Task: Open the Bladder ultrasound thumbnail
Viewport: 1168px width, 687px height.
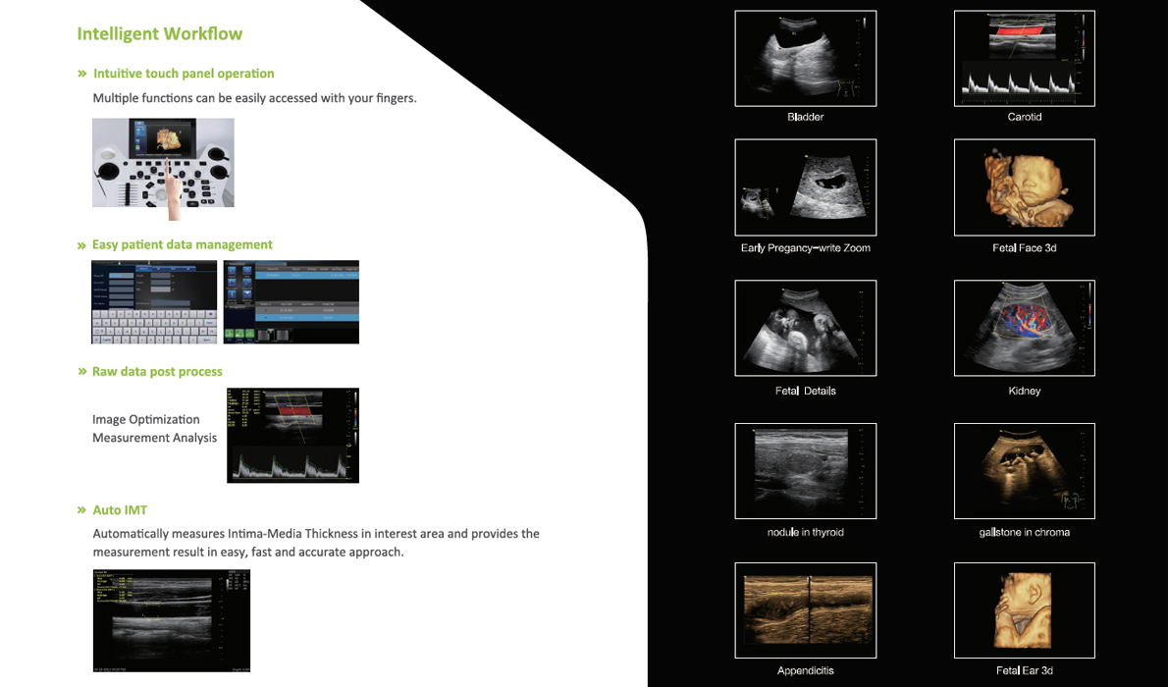Action: point(805,58)
